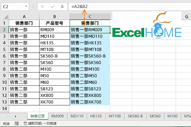Select row 8 header
The width and height of the screenshot is (191, 127).
tap(4, 69)
